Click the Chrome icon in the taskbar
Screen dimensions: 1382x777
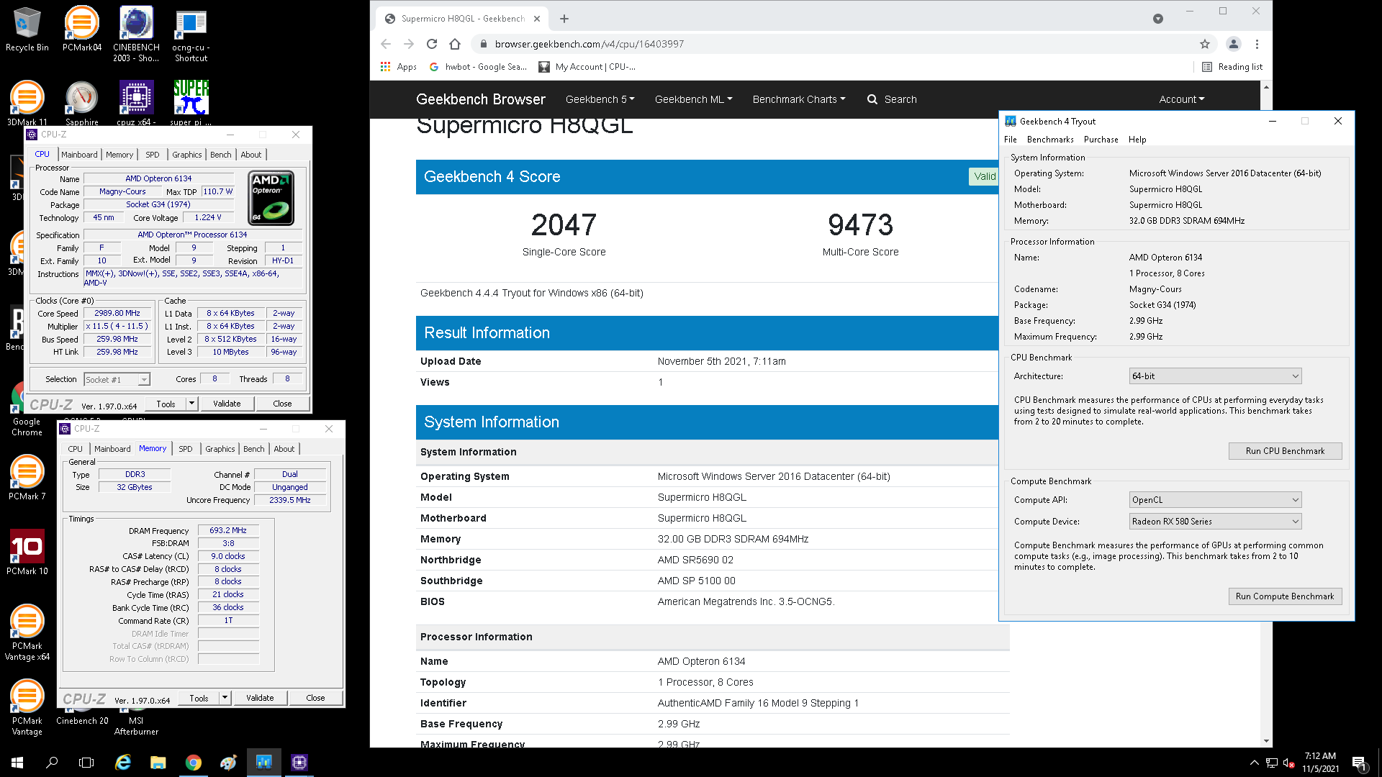point(193,762)
